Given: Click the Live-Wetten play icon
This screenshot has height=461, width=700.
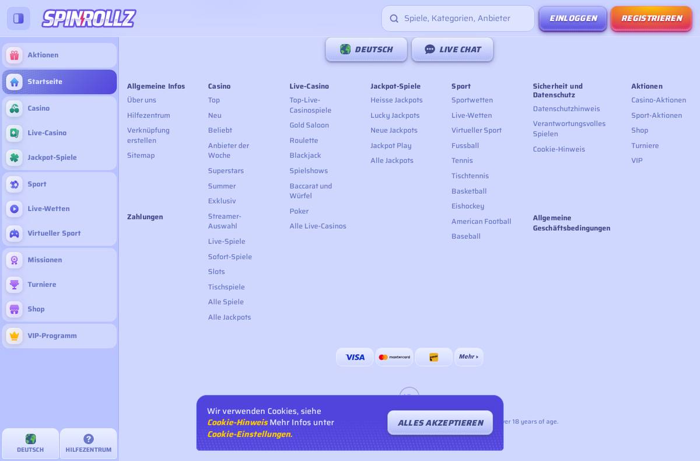Looking at the screenshot, I should 15,209.
